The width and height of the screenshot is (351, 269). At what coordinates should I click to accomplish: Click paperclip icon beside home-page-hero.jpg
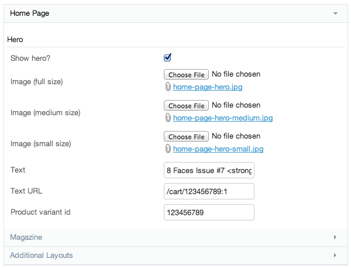point(168,87)
